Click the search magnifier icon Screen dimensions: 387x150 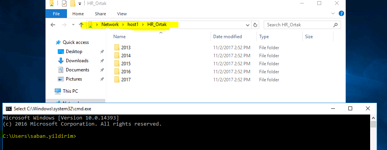click(335, 25)
